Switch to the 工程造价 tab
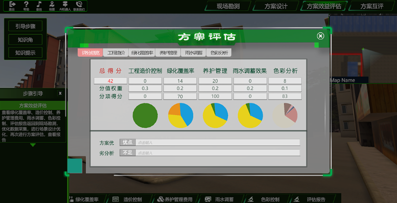 [116, 53]
